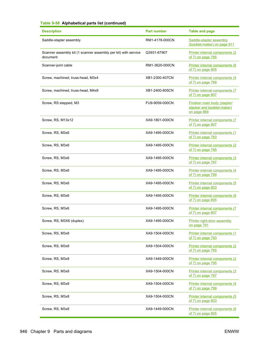The width and height of the screenshot is (263, 350).
Task: Open Printer internal components (3 of 7) link for M3x8
Action: (x=212, y=273)
